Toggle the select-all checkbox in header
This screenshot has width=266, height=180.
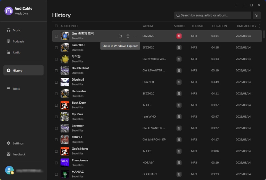coord(56,26)
